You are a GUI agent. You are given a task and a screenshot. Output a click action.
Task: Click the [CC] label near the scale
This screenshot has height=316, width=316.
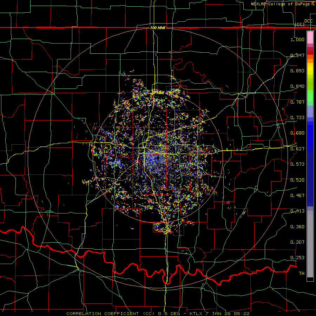click(300, 24)
